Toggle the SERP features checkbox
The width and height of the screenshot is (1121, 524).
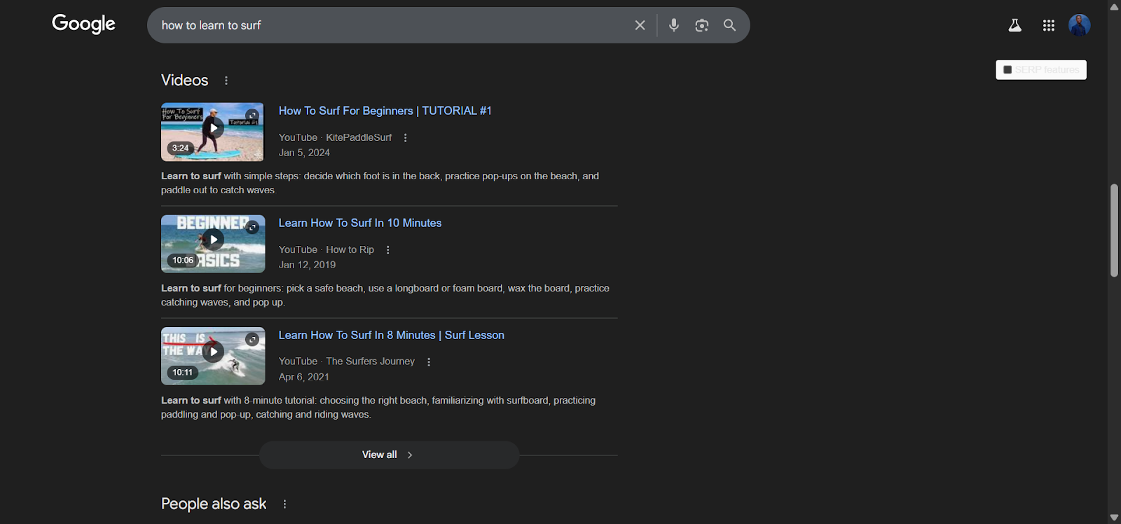pyautogui.click(x=1007, y=70)
